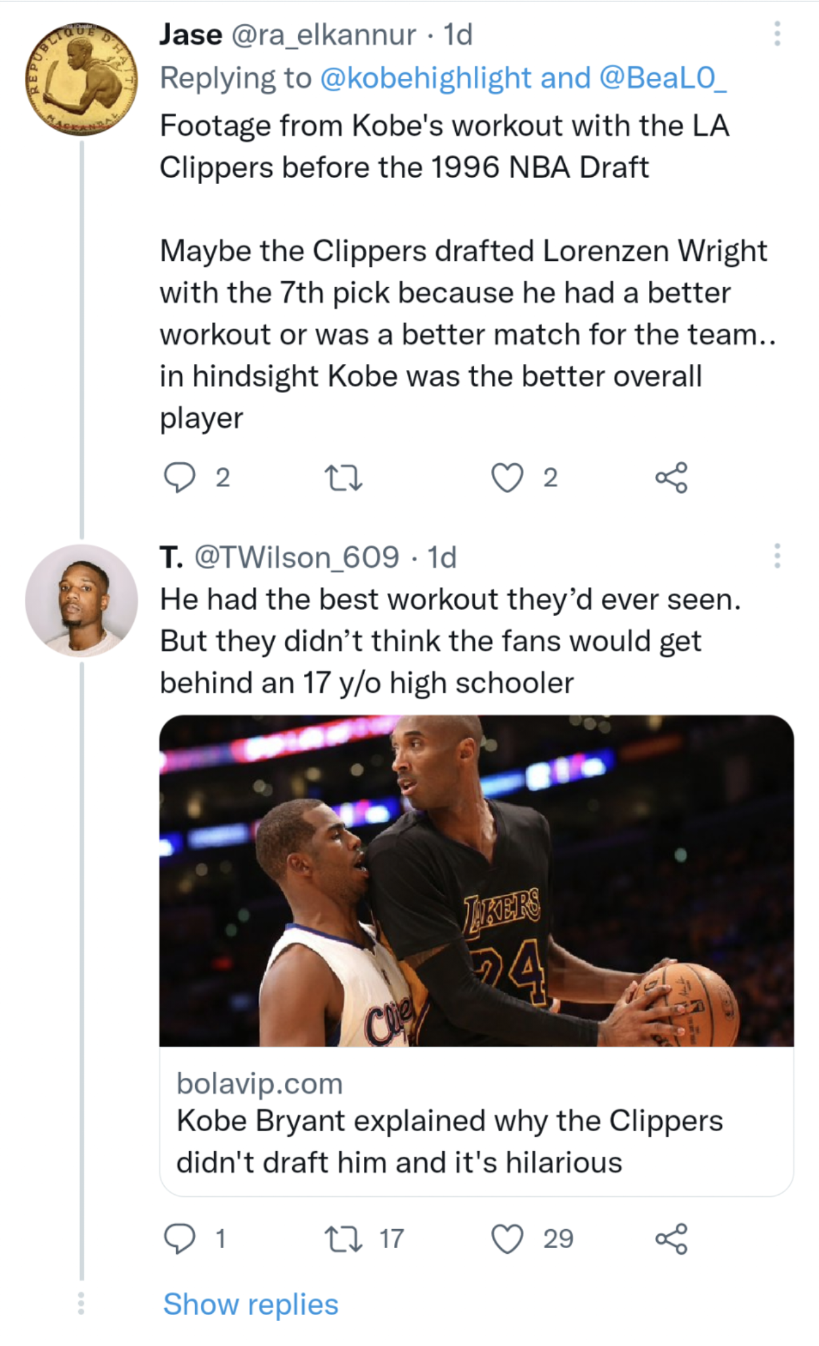The image size is (819, 1346).
Task: Visit the @BeaL0_ mention
Action: 663,78
